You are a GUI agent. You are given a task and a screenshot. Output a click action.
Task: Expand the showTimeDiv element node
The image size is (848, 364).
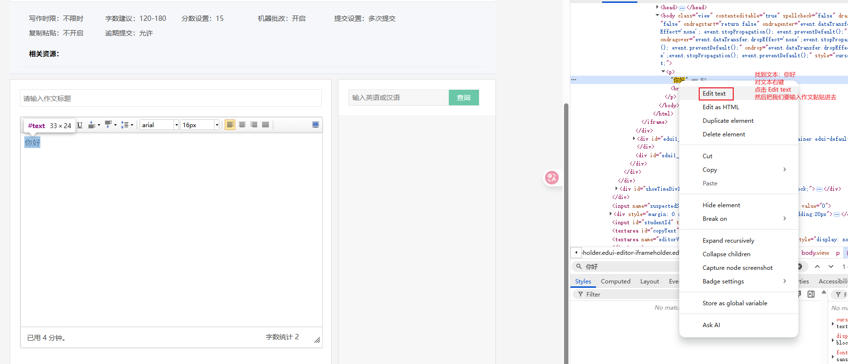coord(617,189)
